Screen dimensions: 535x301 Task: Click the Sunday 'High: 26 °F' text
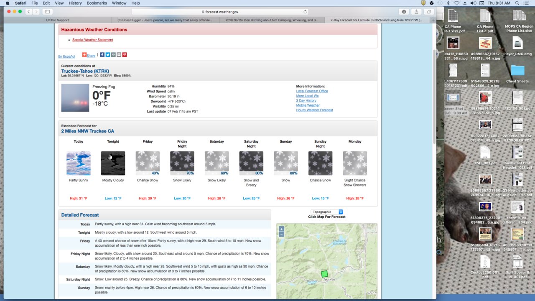pos(286,198)
